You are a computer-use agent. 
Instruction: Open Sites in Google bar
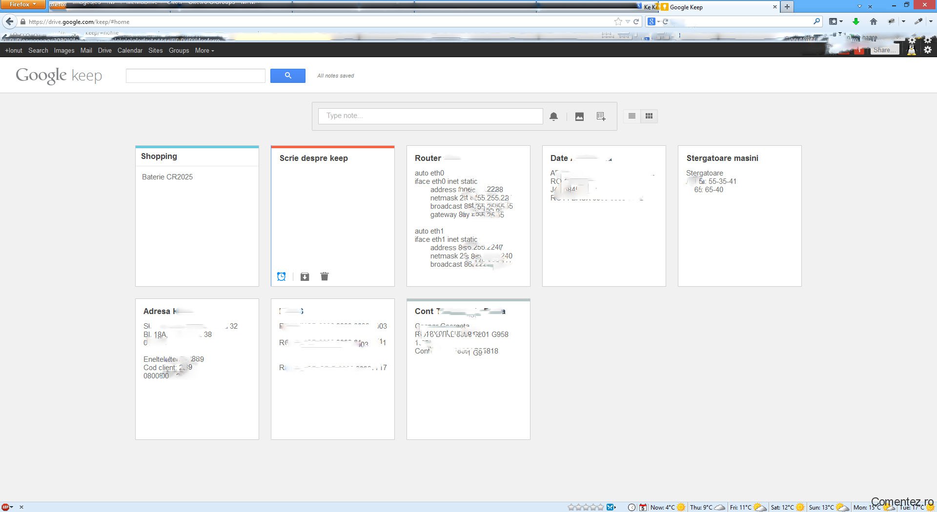[x=155, y=50]
